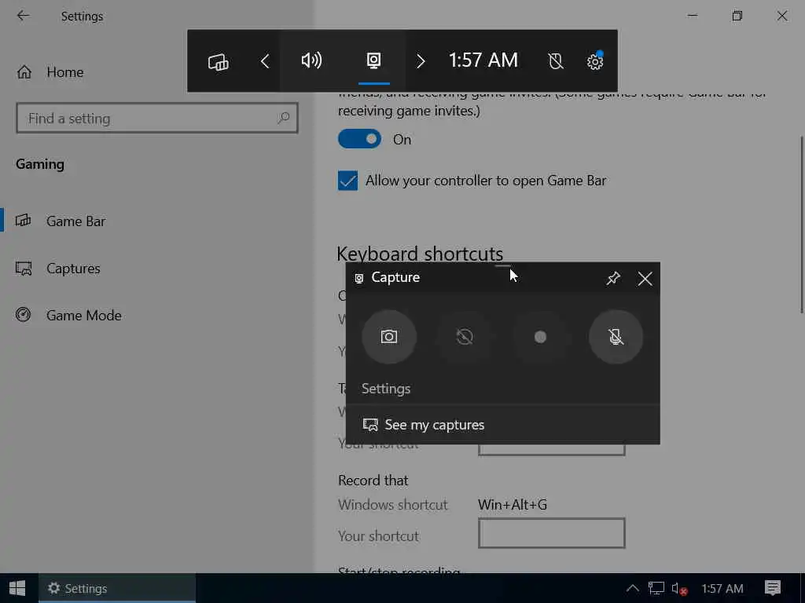Click the left arrow in Game Bar
The width and height of the screenshot is (805, 603).
(265, 61)
